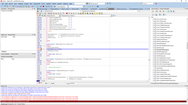Click the Save file icon in main toolbar
The height and width of the screenshot is (105, 188).
pyautogui.click(x=18, y=6)
